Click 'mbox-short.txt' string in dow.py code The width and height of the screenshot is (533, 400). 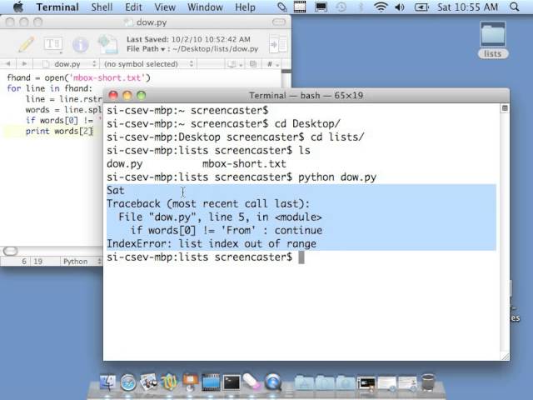[107, 77]
